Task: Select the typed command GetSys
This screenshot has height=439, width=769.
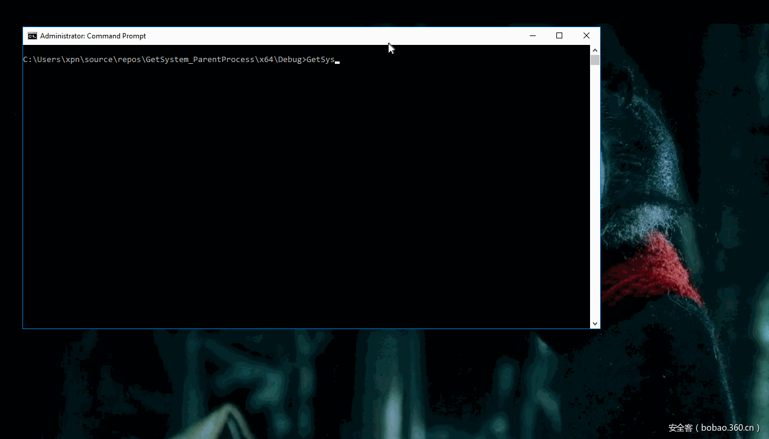Action: [321, 59]
